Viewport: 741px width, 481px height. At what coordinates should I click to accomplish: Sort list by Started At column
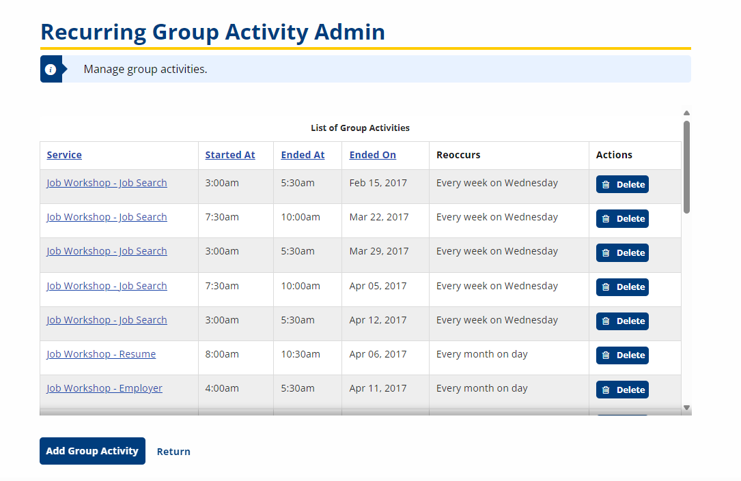point(230,155)
